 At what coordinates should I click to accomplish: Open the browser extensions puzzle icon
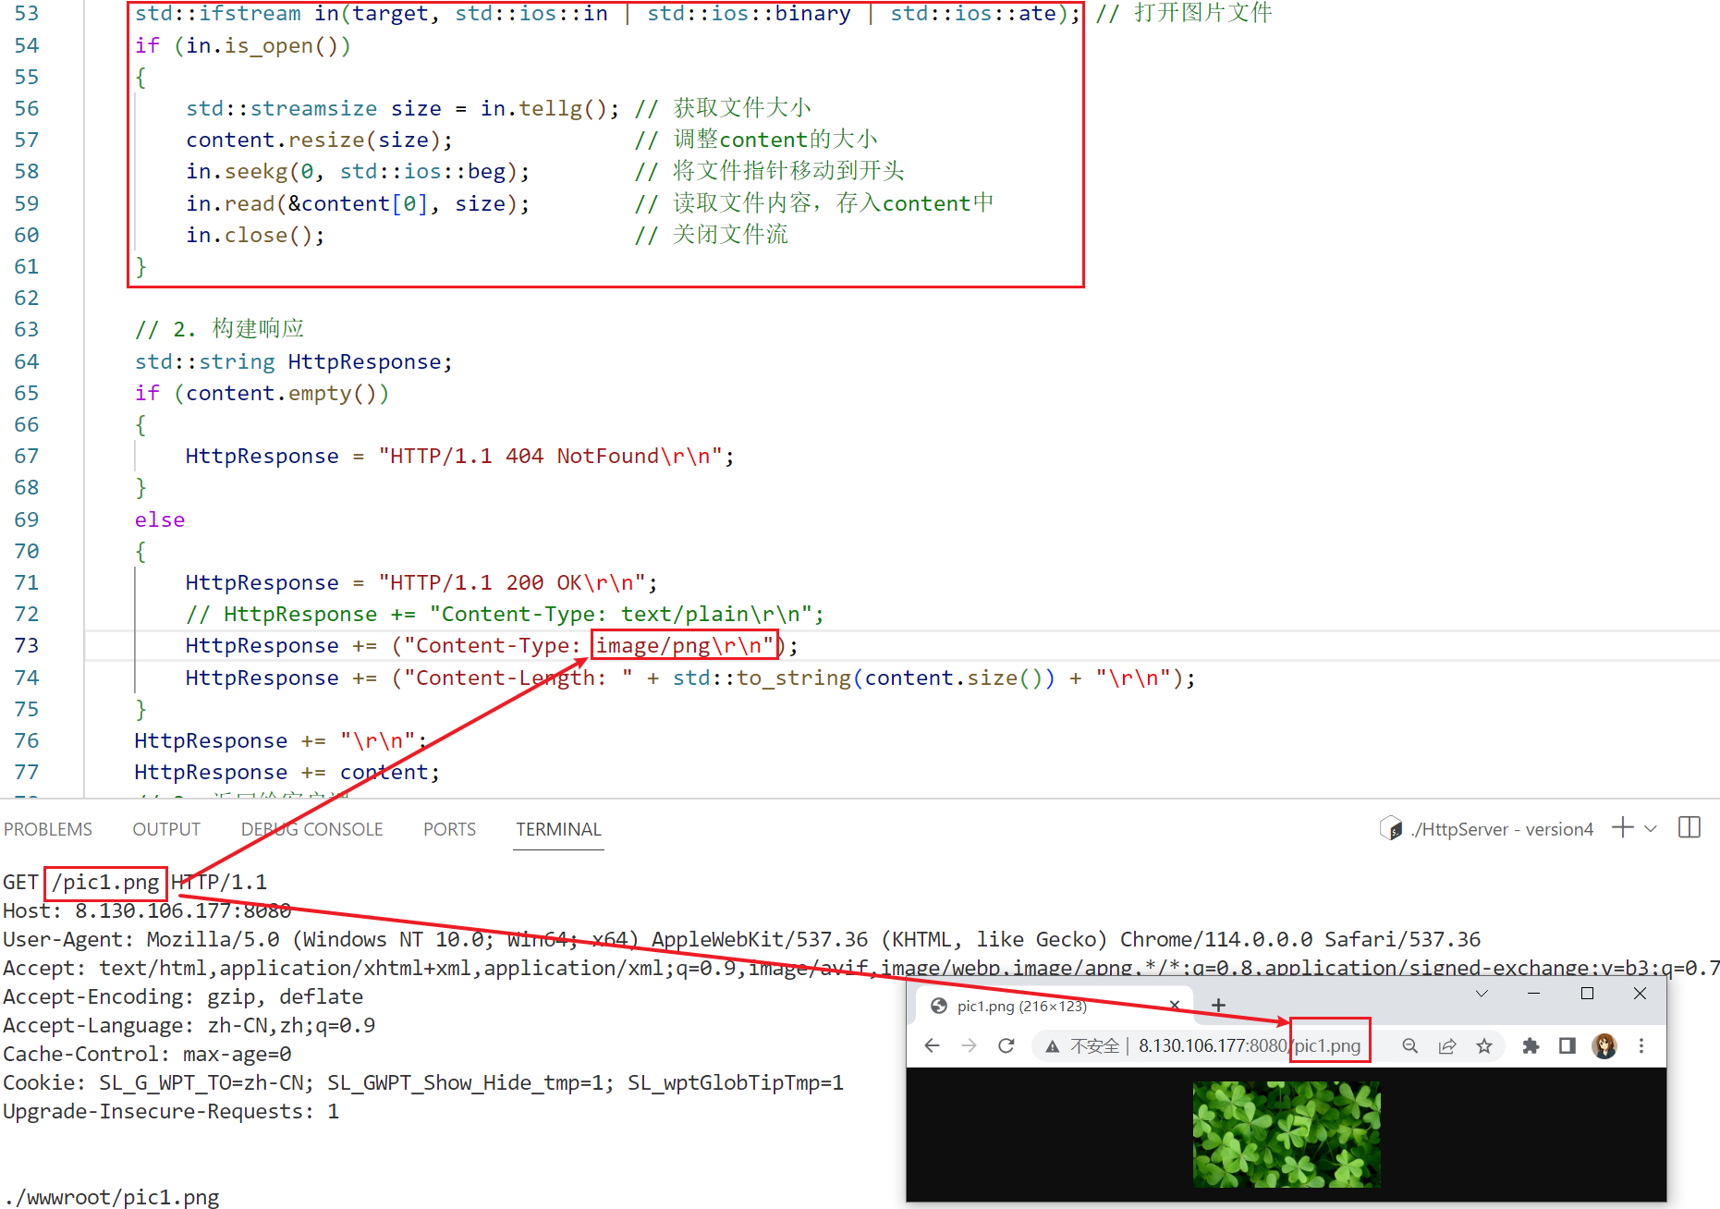(x=1531, y=1045)
